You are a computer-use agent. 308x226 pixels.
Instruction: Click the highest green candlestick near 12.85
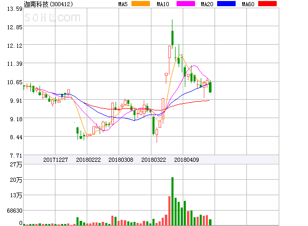pos(172,34)
